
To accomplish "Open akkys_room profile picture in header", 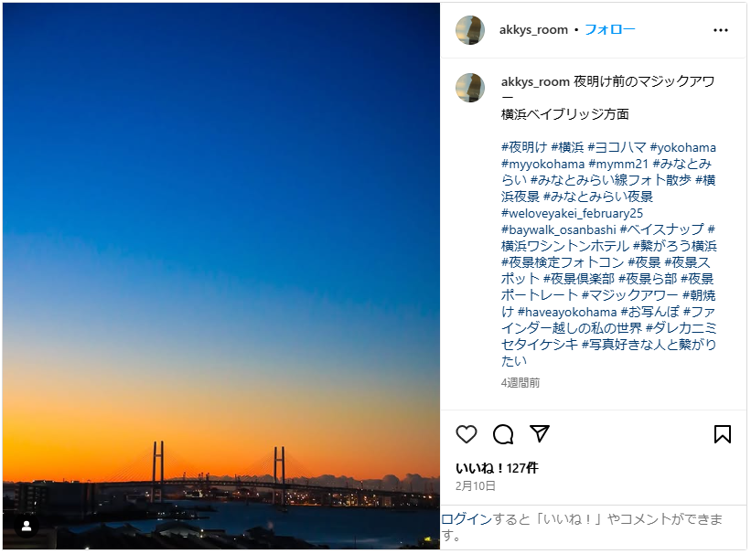I will coord(470,30).
